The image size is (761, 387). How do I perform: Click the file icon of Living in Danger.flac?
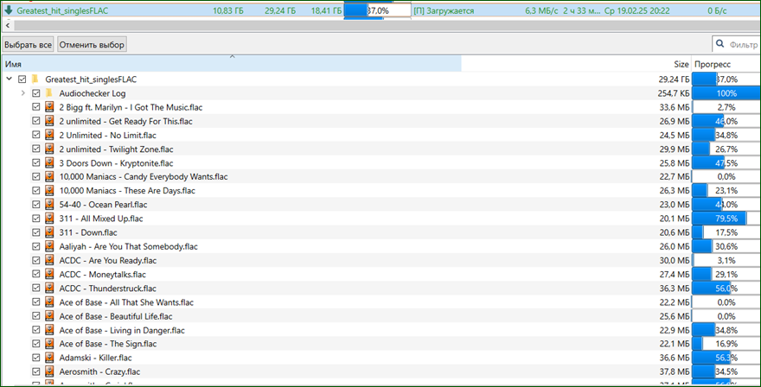click(x=49, y=330)
